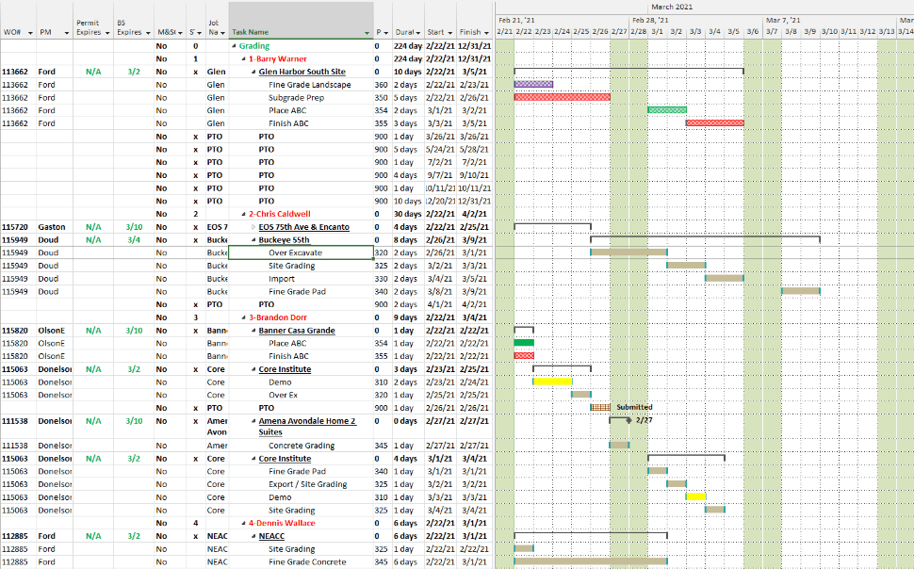This screenshot has width=914, height=569.
Task: Select the red Subgrade Prep Gantt bar
Action: [562, 97]
